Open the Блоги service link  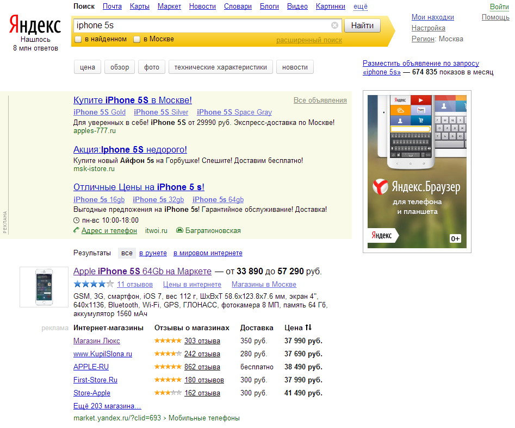click(269, 6)
